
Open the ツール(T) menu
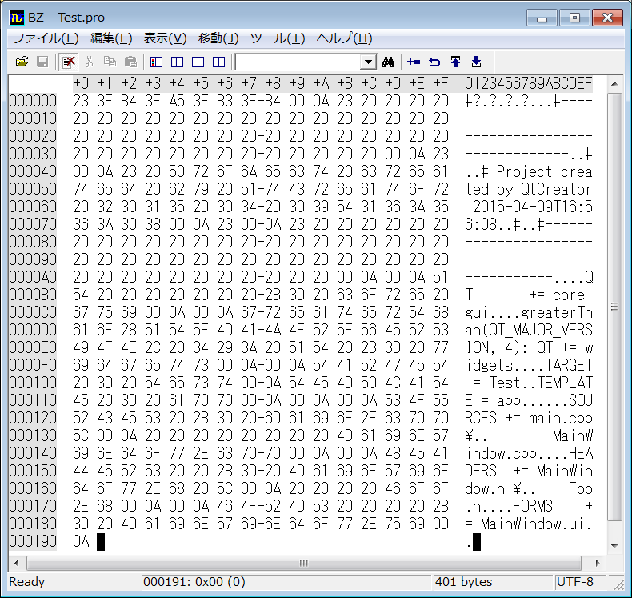coord(278,38)
